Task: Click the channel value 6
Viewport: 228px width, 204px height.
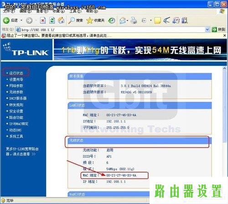Action: pos(107,163)
